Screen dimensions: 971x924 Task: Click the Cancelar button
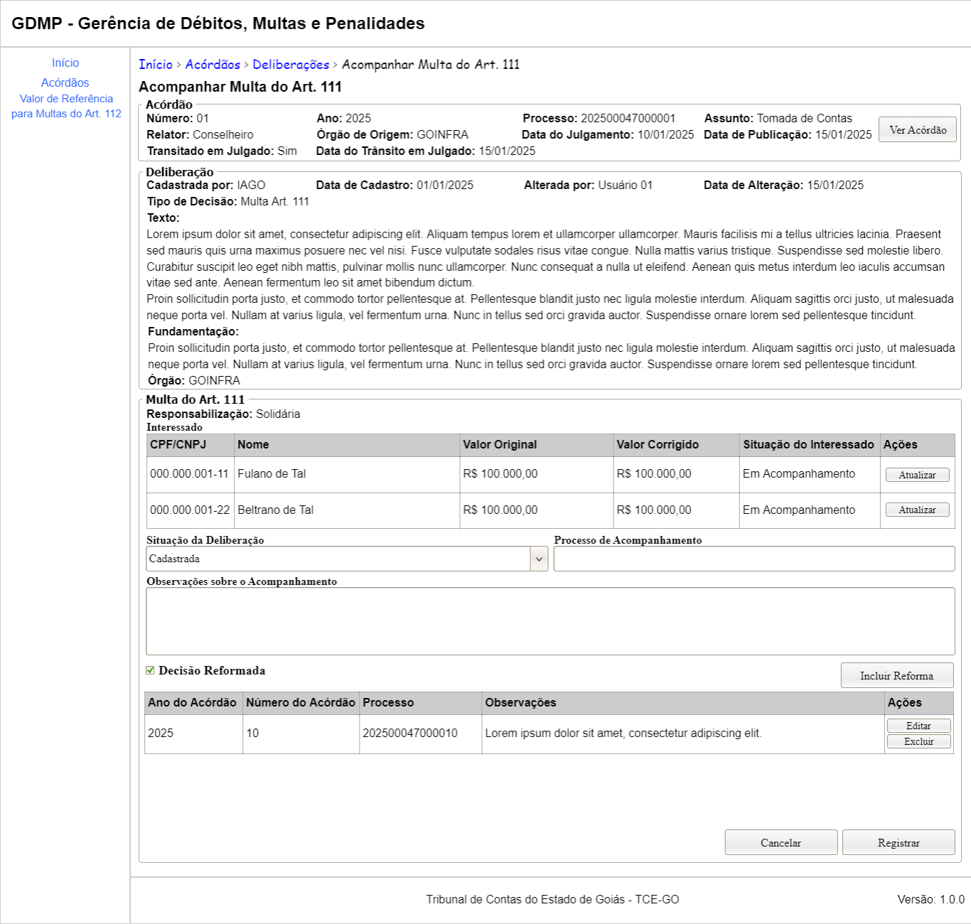pyautogui.click(x=780, y=842)
